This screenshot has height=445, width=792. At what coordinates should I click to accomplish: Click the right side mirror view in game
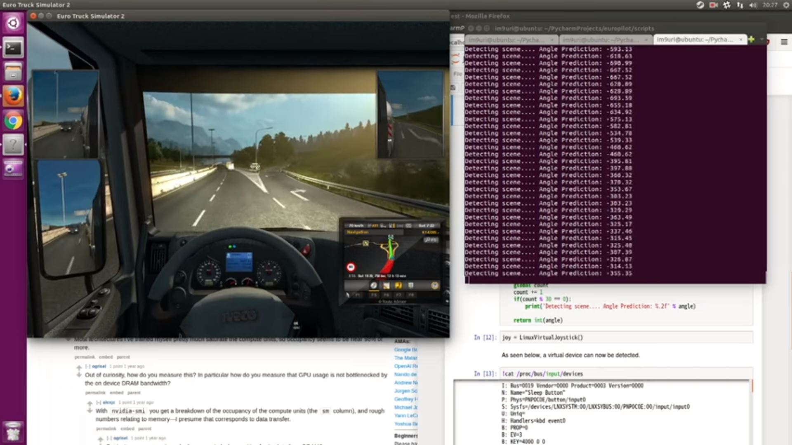410,115
